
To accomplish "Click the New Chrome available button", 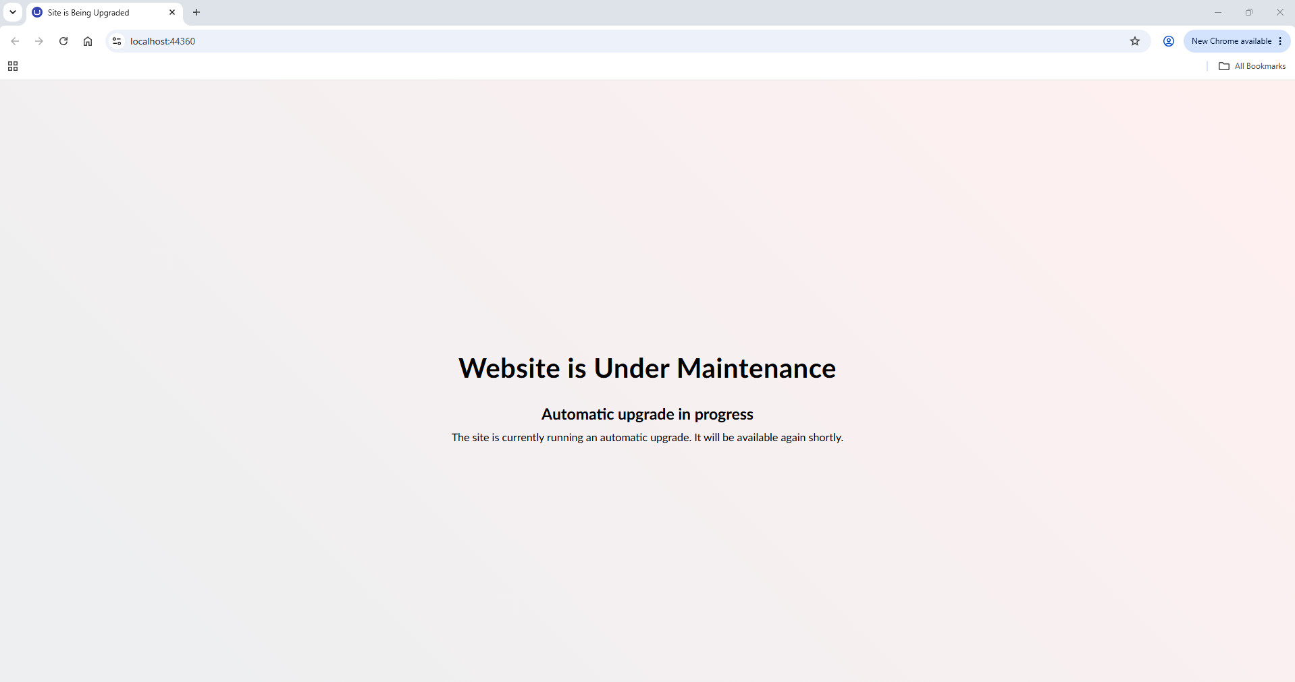I will coord(1232,41).
